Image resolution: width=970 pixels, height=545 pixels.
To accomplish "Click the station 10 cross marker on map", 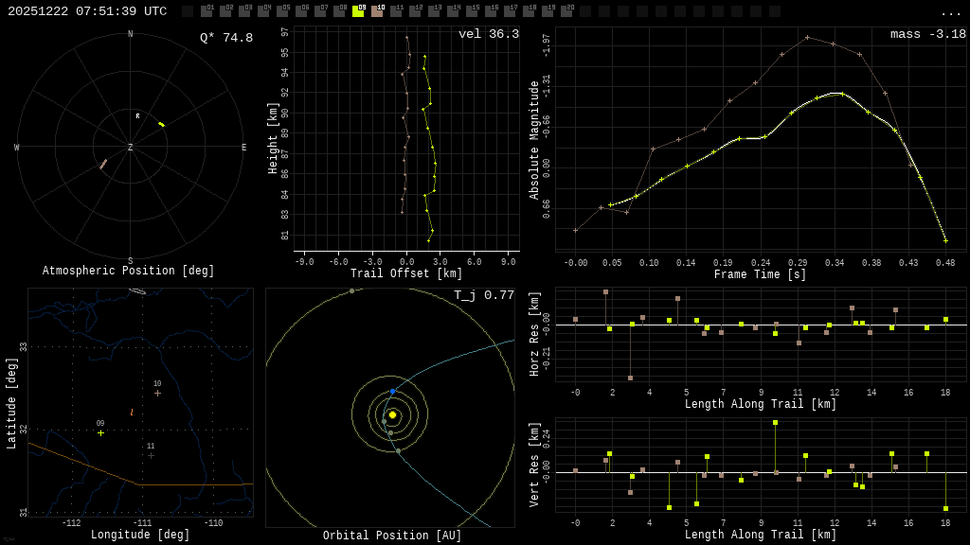I will coord(157,393).
